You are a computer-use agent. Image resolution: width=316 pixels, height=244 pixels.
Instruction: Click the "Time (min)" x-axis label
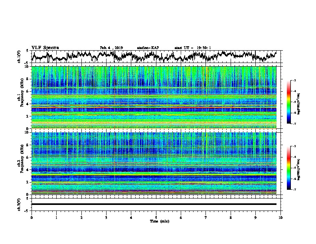click(160, 221)
